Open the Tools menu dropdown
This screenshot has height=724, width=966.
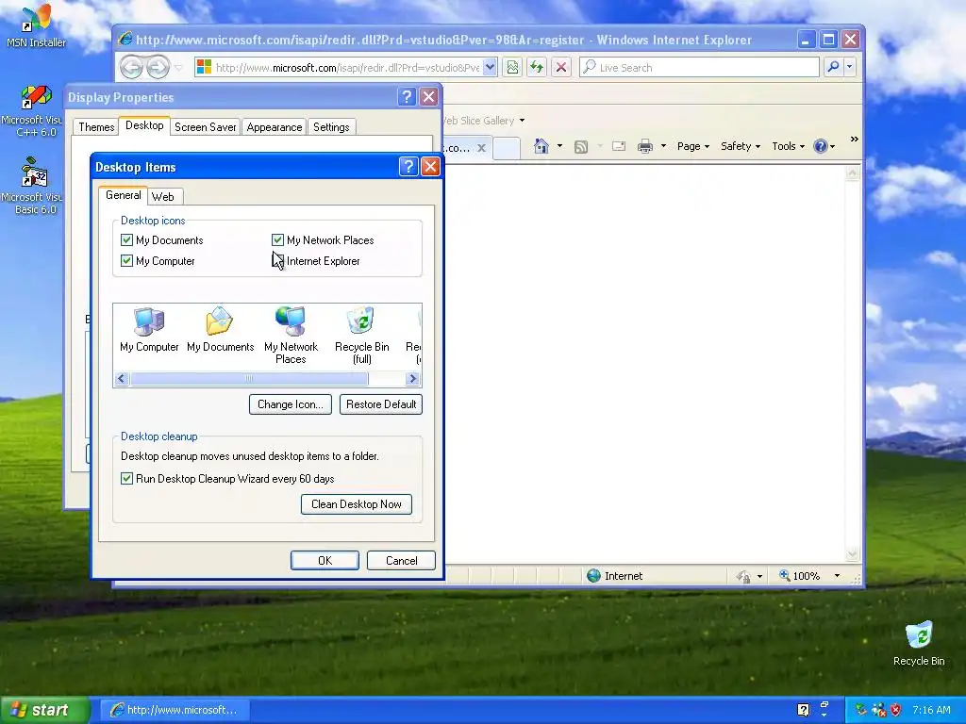(788, 146)
